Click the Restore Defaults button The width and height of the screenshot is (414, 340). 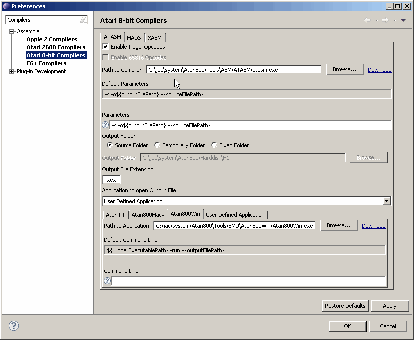tap(345, 306)
